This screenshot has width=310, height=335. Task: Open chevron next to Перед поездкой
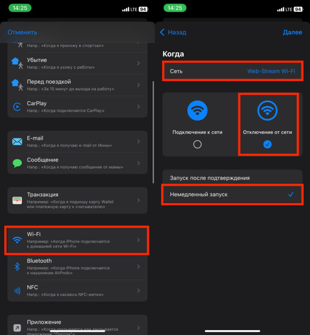(139, 85)
